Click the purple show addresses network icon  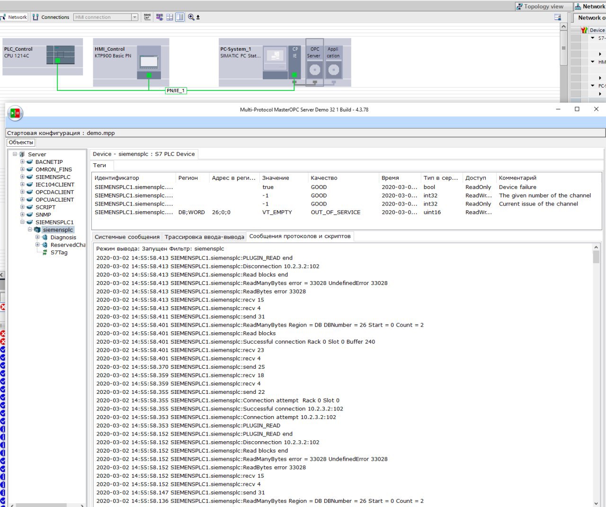tap(160, 17)
